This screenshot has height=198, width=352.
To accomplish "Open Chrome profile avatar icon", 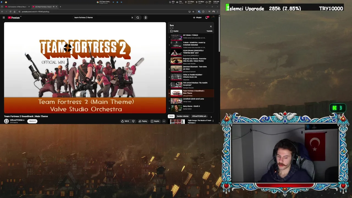I will (x=213, y=12).
